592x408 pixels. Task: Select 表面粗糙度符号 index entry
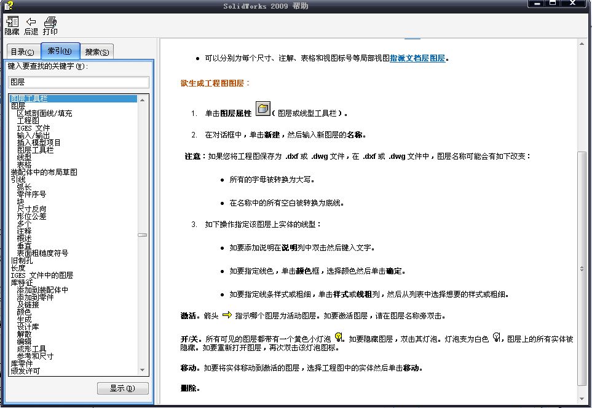tap(42, 253)
